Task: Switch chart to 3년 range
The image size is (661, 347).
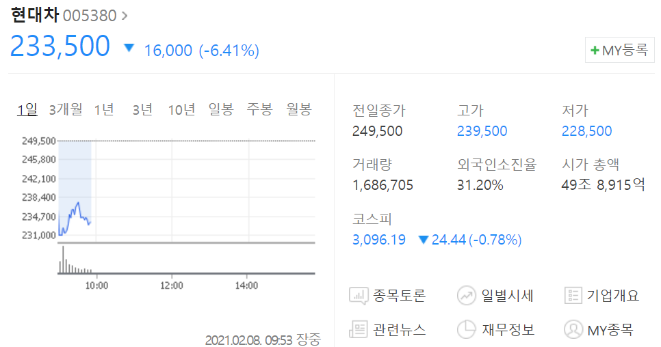Action: [x=142, y=110]
